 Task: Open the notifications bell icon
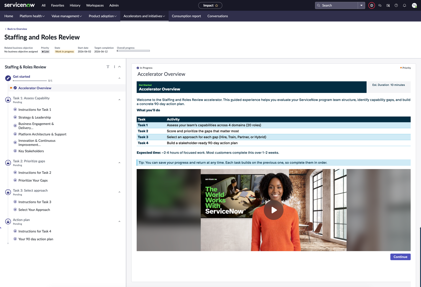tap(404, 5)
